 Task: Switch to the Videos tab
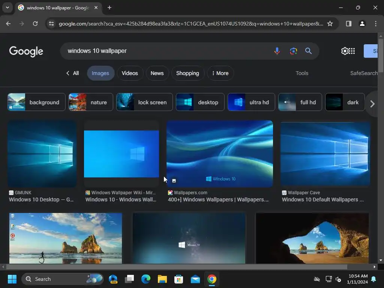(130, 73)
